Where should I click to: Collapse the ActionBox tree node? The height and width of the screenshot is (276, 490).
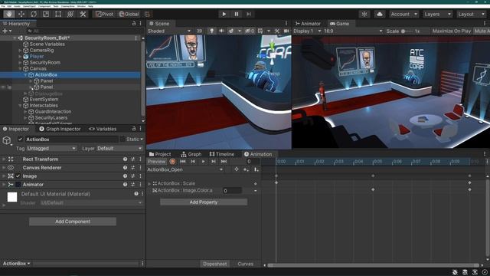(25, 75)
